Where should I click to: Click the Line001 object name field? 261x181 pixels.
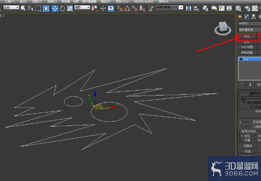tap(250, 23)
